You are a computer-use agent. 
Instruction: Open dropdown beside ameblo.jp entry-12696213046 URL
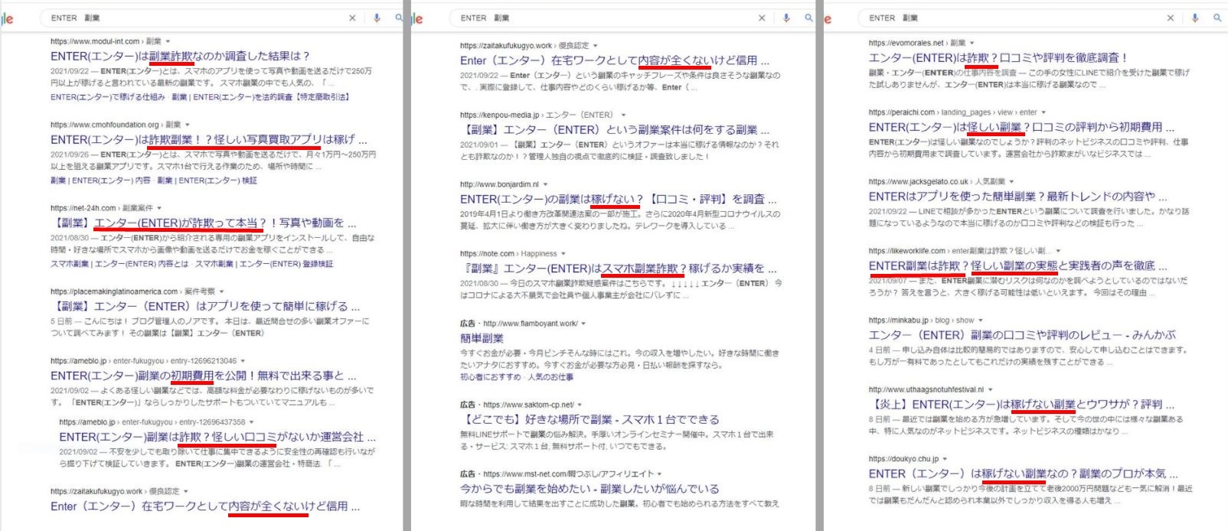243,360
